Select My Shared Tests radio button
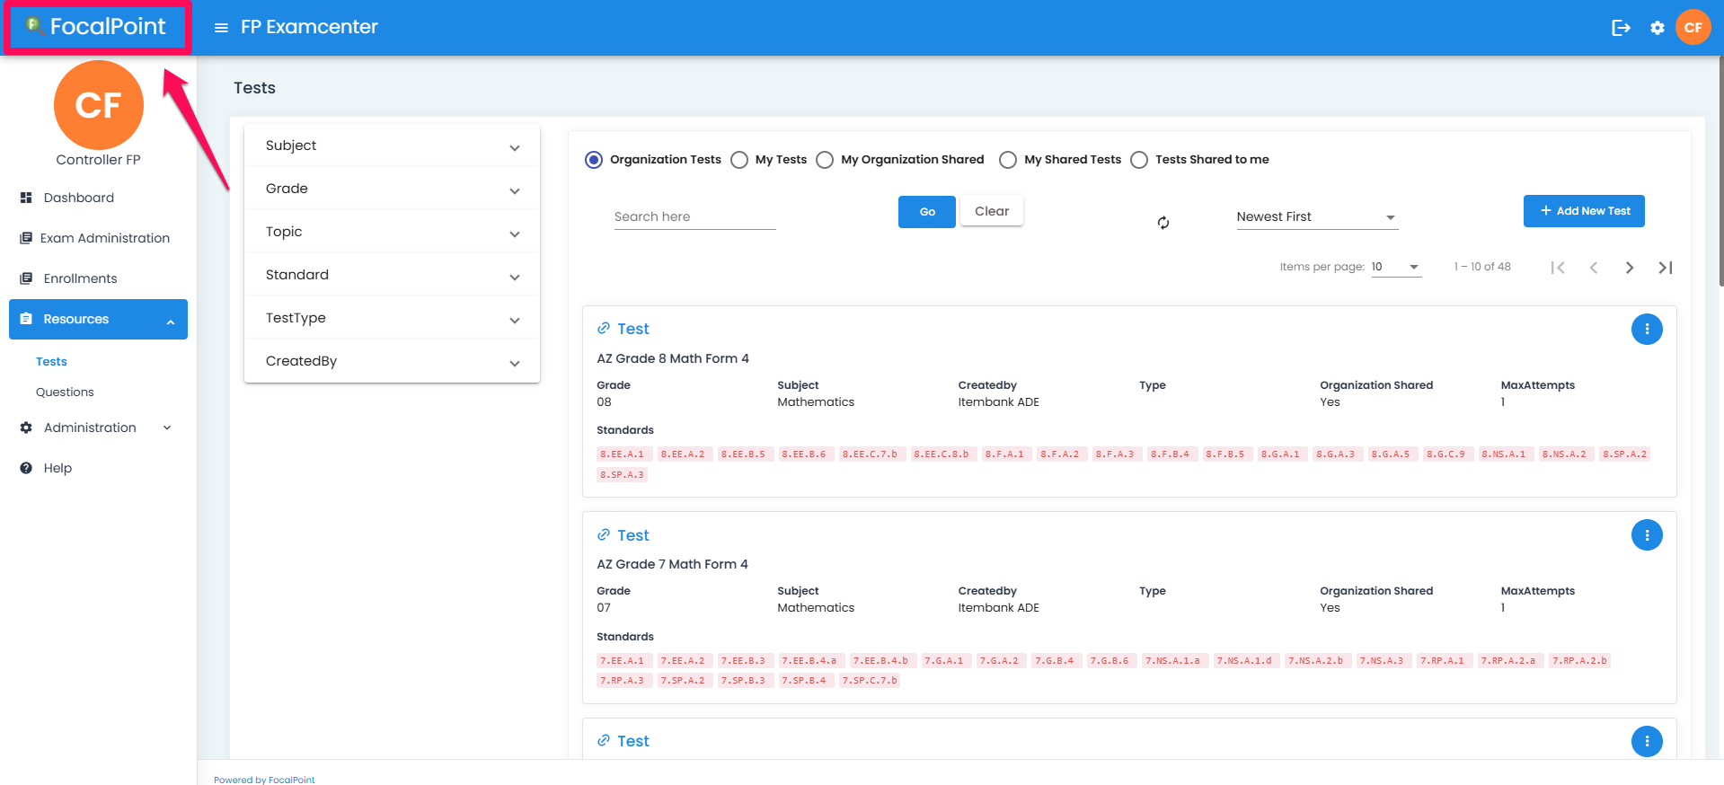 [x=1008, y=160]
